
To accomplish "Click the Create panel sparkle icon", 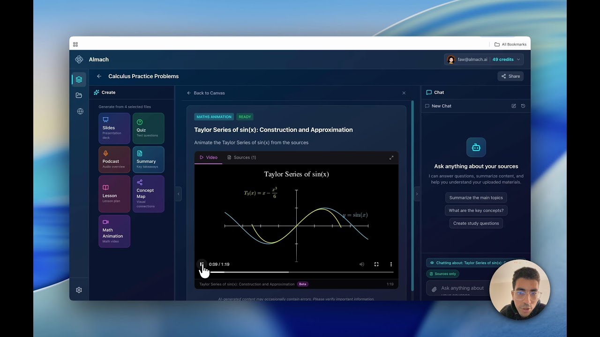I will pos(97,93).
